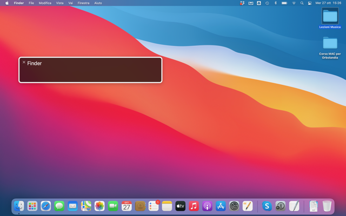
Task: Open Photos from the Dock
Action: [x=99, y=206]
